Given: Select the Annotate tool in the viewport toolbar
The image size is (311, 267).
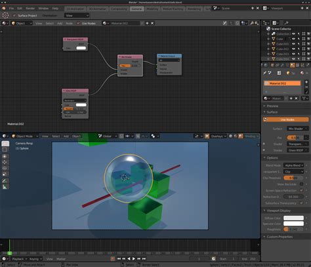Looking at the screenshot, I should (5, 181).
